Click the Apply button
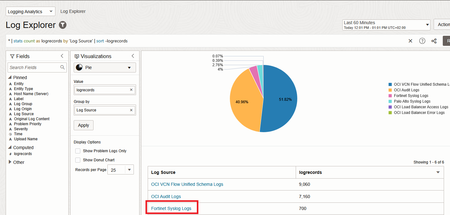This screenshot has width=450, height=215. [x=83, y=125]
